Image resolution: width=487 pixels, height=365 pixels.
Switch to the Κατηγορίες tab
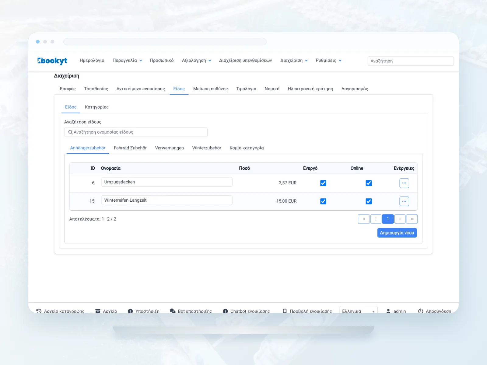97,107
